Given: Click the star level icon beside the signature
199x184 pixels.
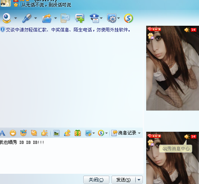Looking at the screenshot, I should click(16, 5).
